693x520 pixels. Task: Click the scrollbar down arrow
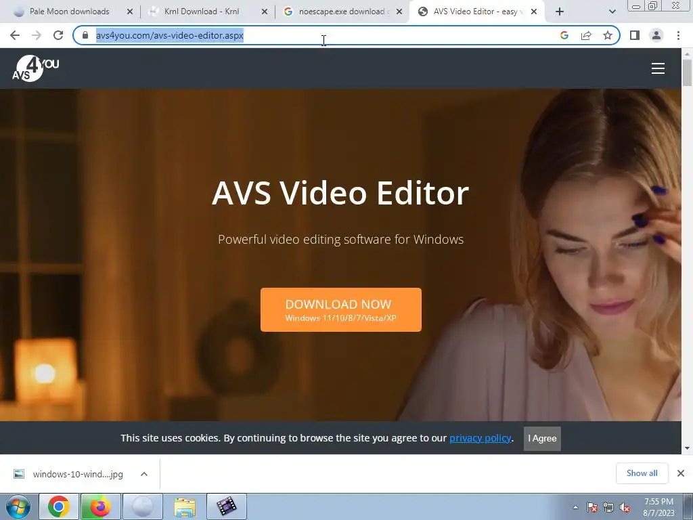[x=687, y=448]
